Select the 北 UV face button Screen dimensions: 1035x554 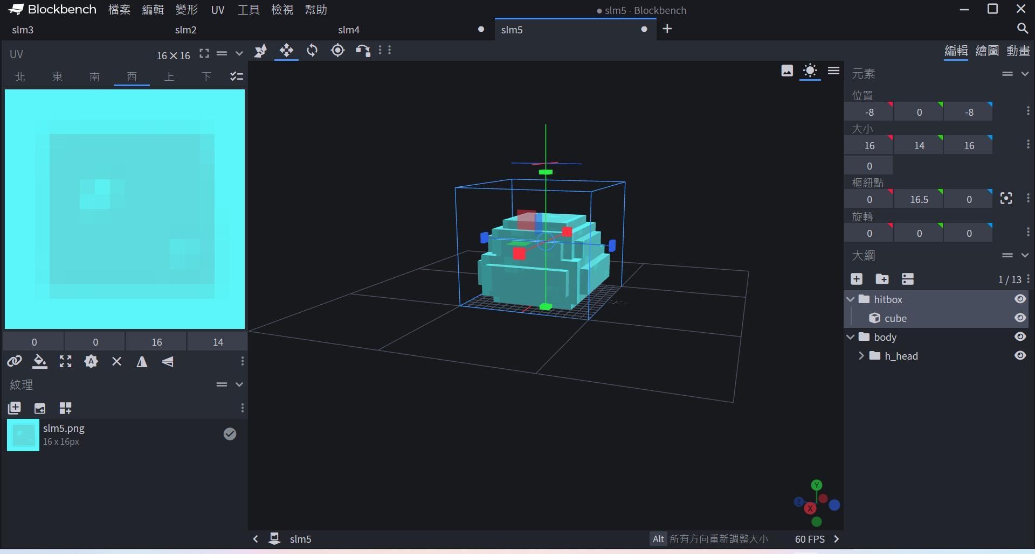pyautogui.click(x=20, y=76)
